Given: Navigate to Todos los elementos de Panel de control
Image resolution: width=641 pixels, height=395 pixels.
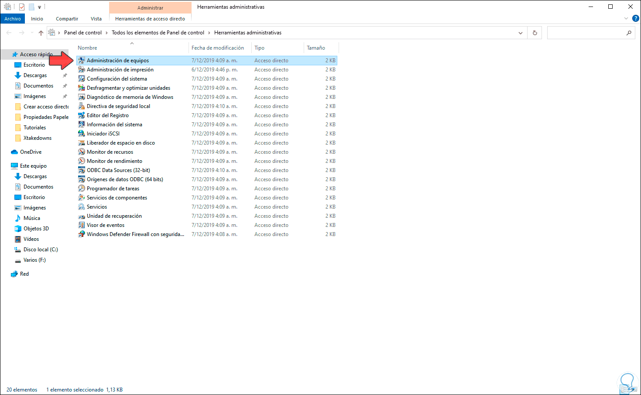Looking at the screenshot, I should click(x=158, y=33).
